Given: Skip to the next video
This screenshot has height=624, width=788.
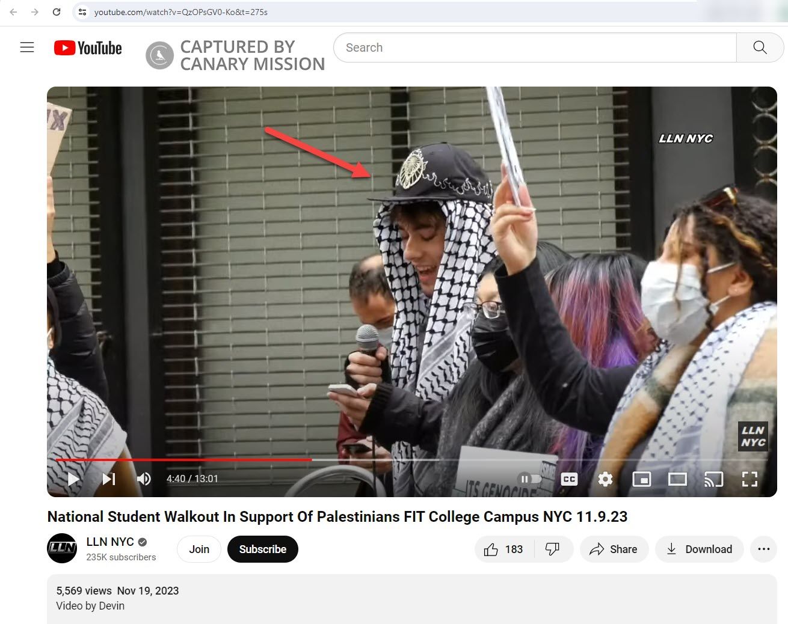Looking at the screenshot, I should [109, 479].
